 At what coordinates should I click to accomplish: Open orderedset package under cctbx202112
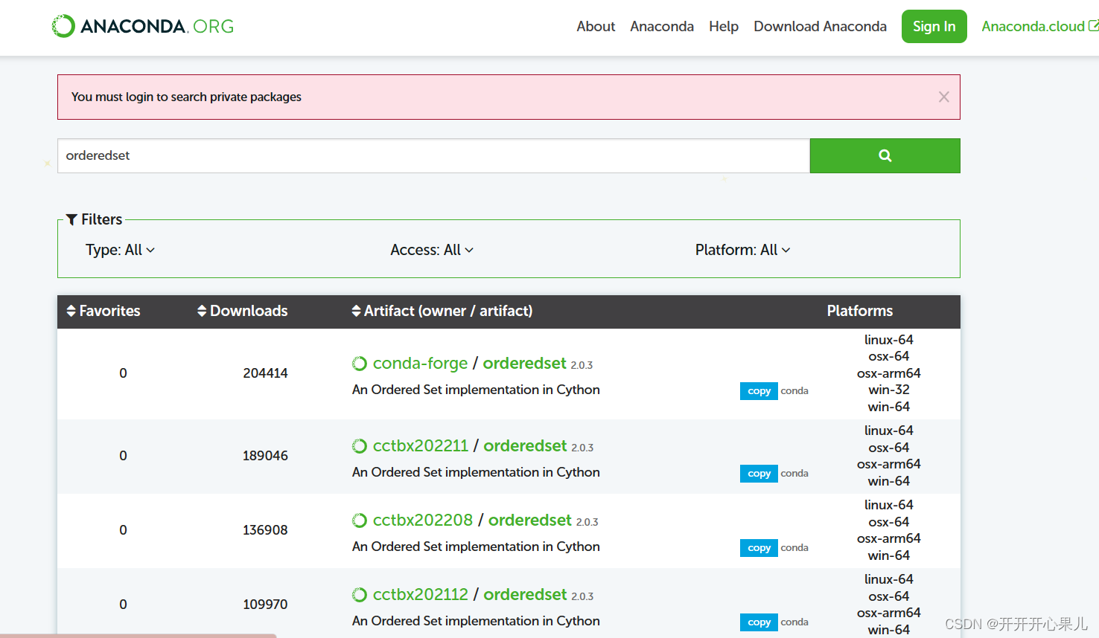525,595
